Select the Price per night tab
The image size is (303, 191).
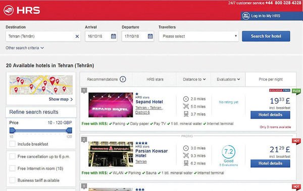tap(271, 79)
